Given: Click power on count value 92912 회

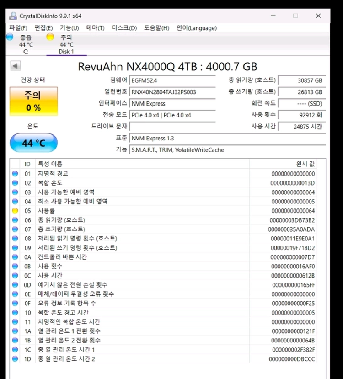Looking at the screenshot, I should pyautogui.click(x=302, y=115).
